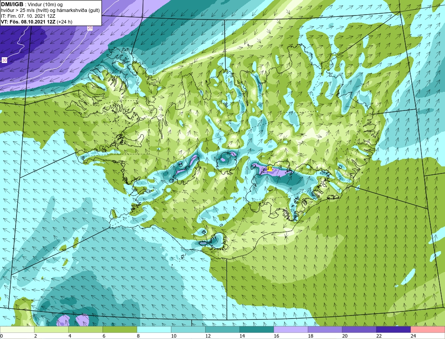Click the 14–16 m/s dark teal legend swatch

click(x=257, y=330)
